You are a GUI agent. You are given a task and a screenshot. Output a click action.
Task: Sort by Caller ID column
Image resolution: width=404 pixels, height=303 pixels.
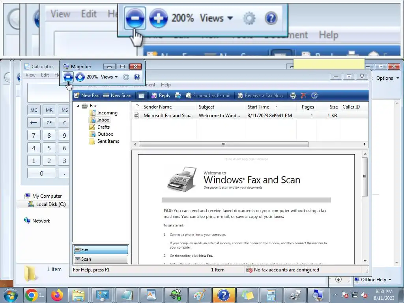(x=353, y=107)
